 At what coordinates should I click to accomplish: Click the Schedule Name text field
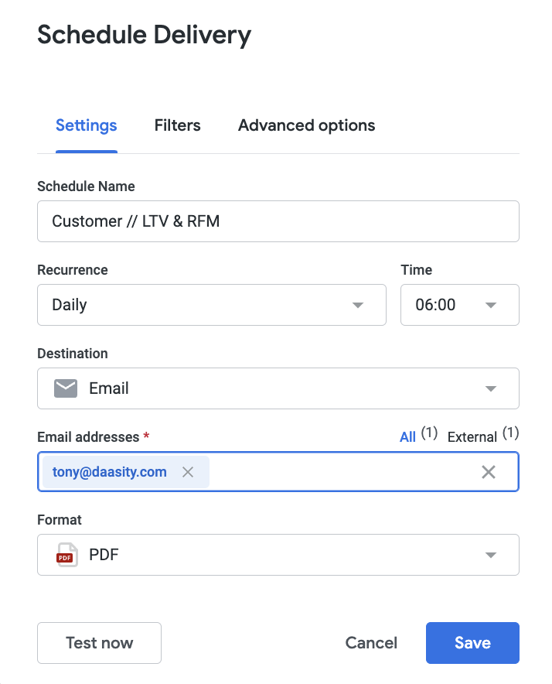[x=278, y=221]
